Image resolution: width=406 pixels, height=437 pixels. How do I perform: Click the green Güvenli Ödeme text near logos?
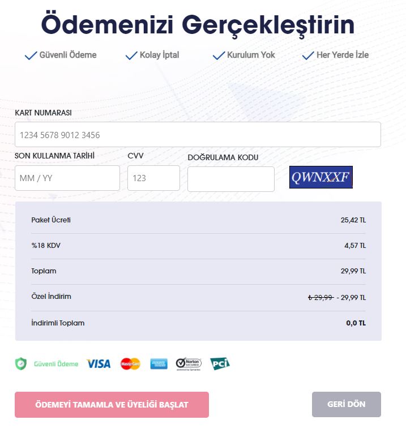56,364
